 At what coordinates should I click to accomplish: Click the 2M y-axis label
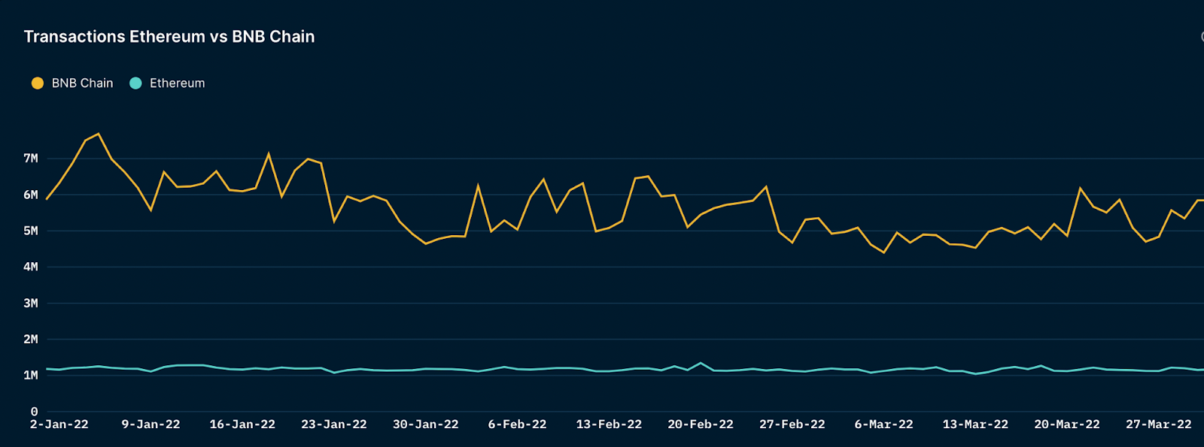[x=31, y=339]
